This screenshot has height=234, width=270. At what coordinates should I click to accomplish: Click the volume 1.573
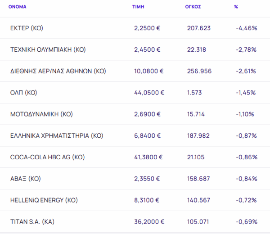point(194,93)
